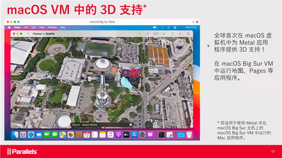Open System Preferences from the dock

pos(142,135)
